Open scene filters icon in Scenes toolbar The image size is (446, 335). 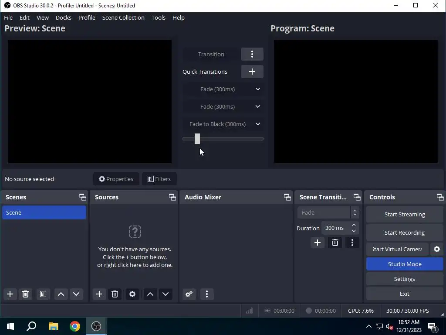pyautogui.click(x=43, y=294)
